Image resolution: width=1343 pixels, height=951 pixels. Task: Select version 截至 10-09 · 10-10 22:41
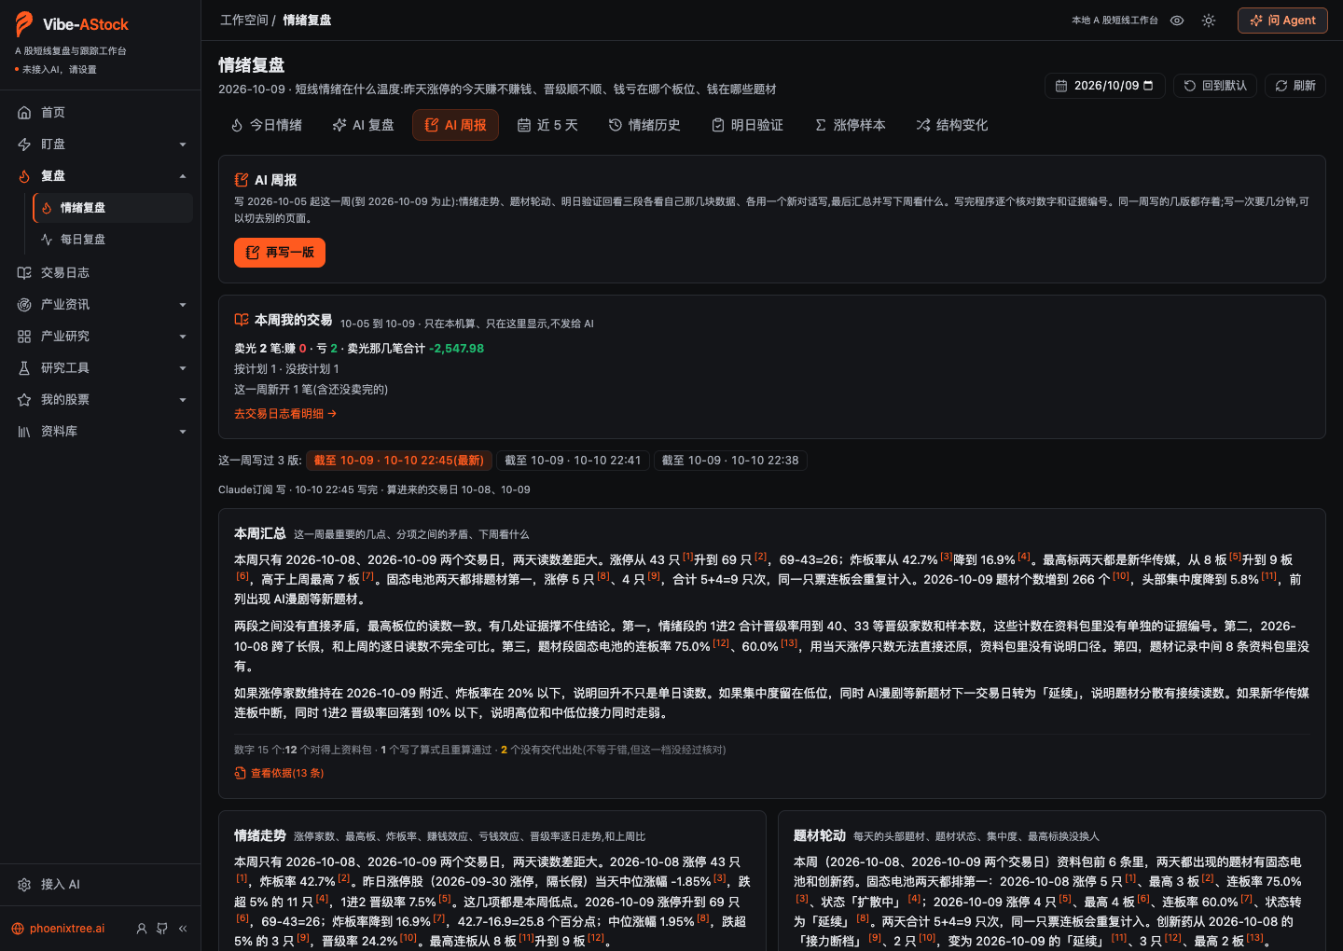tap(573, 461)
